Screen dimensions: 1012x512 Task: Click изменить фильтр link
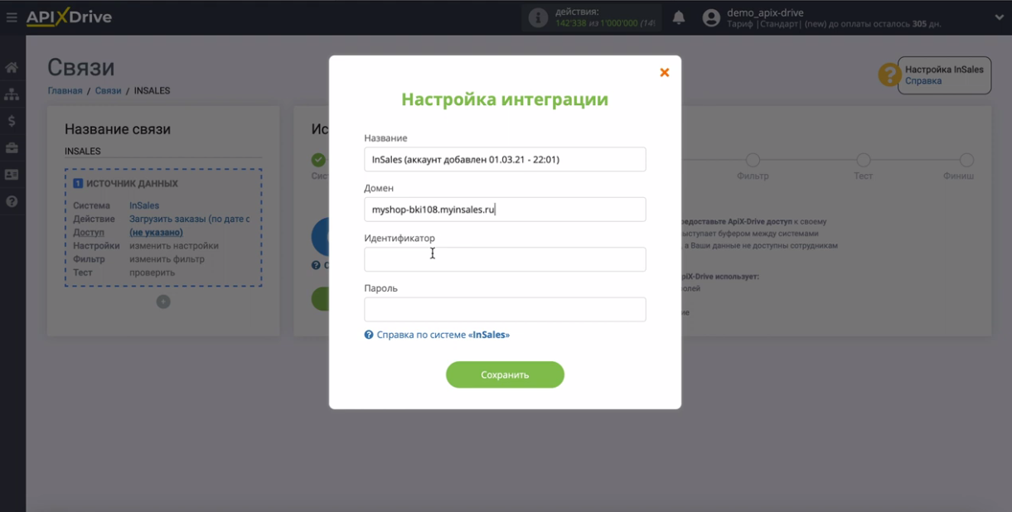(167, 258)
